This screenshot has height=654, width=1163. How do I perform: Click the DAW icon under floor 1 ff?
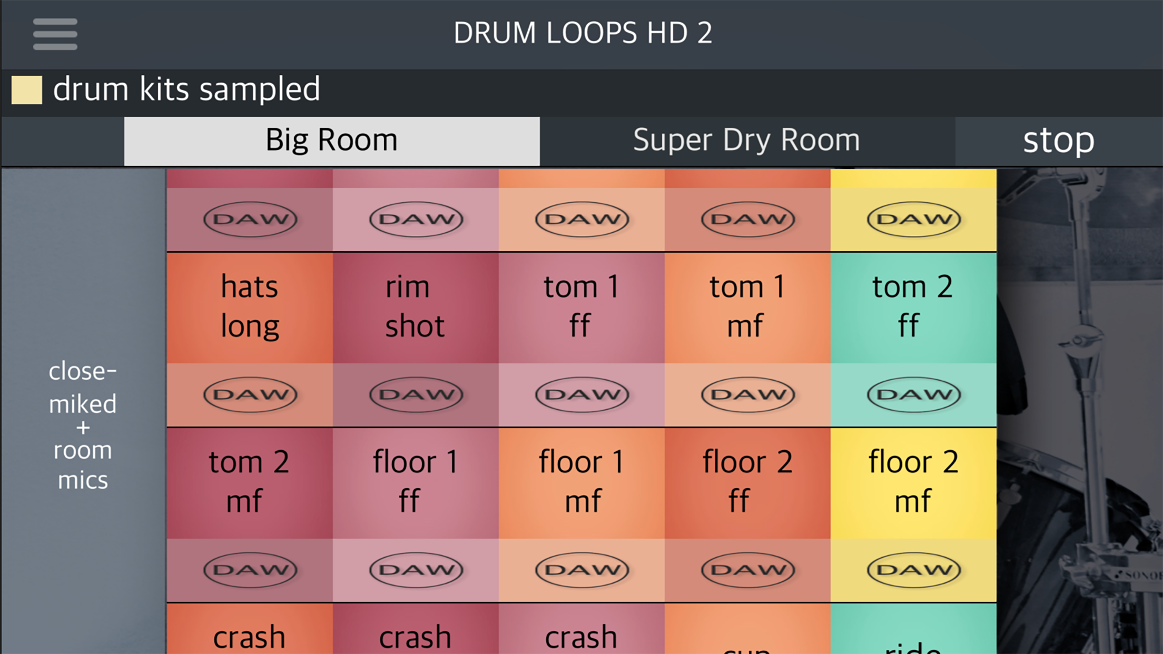416,570
